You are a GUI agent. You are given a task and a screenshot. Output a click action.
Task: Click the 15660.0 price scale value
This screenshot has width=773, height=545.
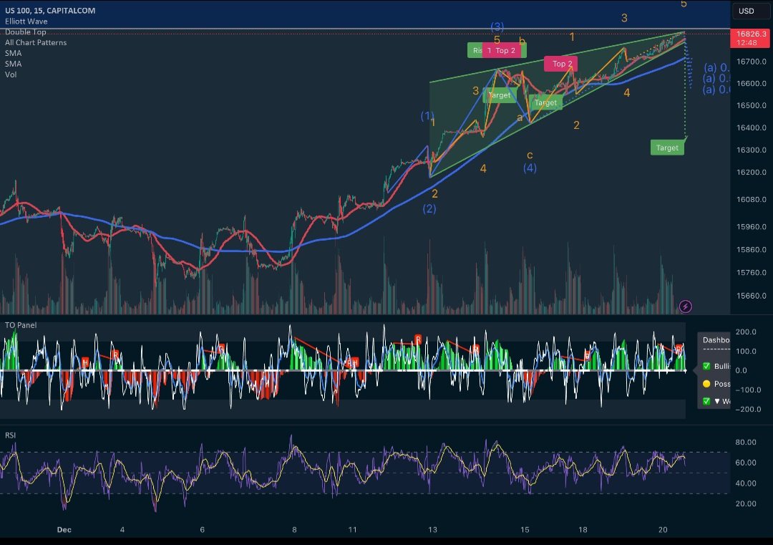click(752, 296)
